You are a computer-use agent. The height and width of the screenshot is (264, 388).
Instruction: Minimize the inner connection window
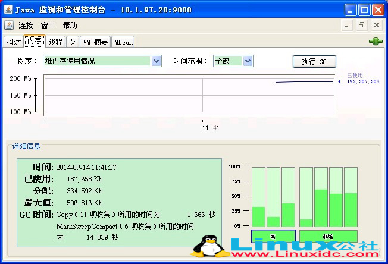(x=347, y=25)
